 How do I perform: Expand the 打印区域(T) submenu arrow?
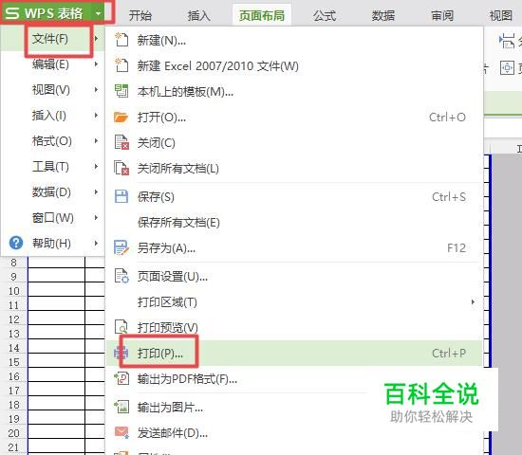(473, 302)
